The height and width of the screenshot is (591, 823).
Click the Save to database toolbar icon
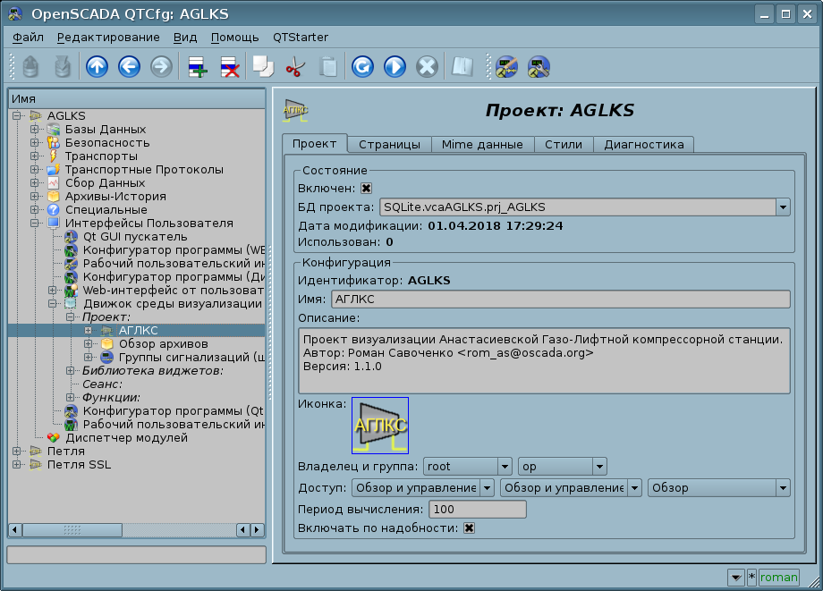point(63,67)
